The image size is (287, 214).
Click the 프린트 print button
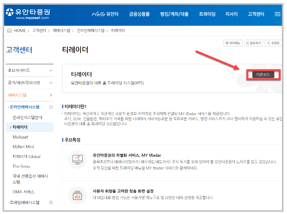click(273, 43)
